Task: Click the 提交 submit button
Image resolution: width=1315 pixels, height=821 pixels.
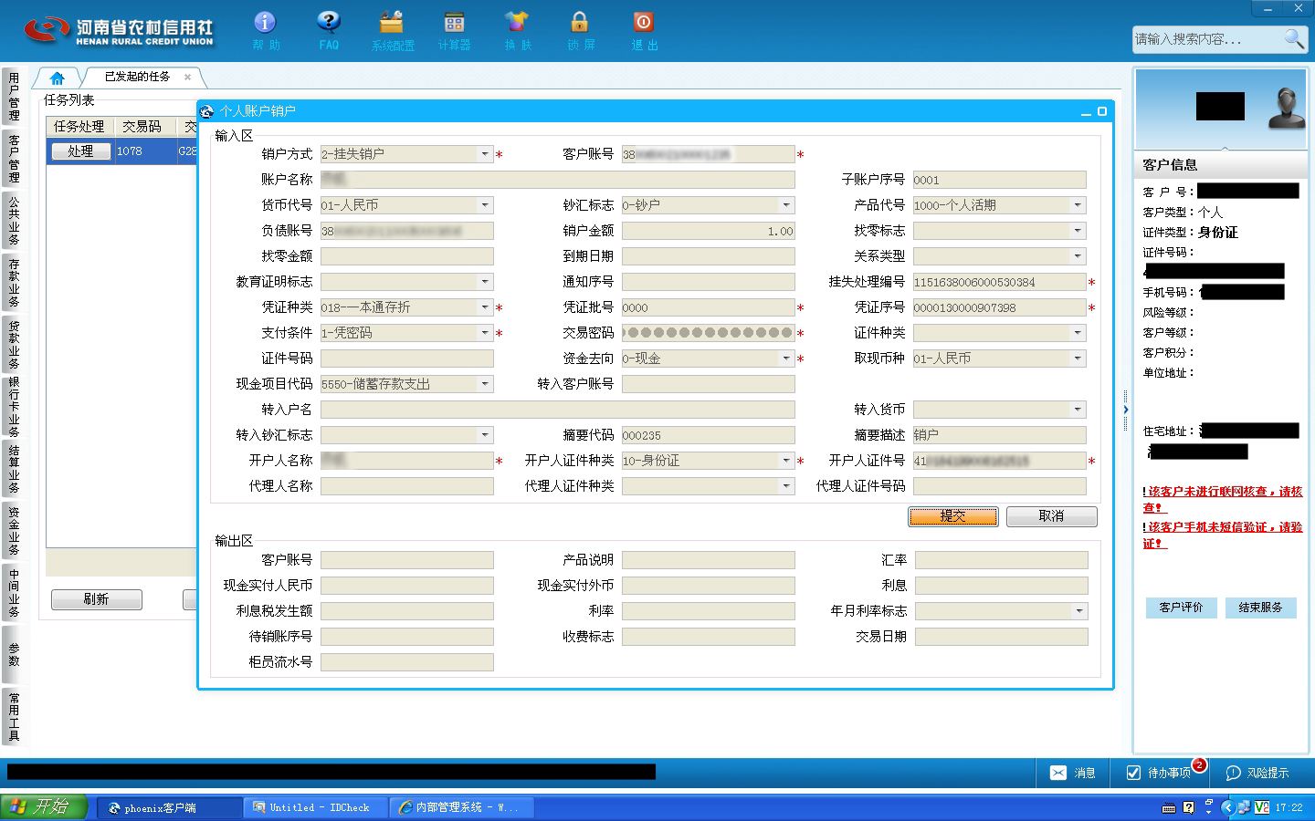Action: pos(952,516)
